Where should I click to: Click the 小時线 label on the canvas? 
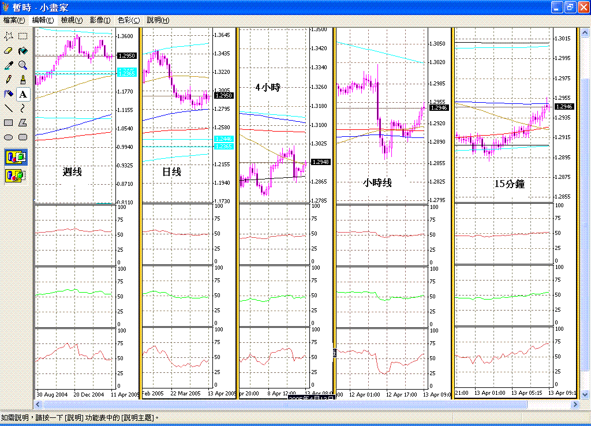click(x=377, y=183)
